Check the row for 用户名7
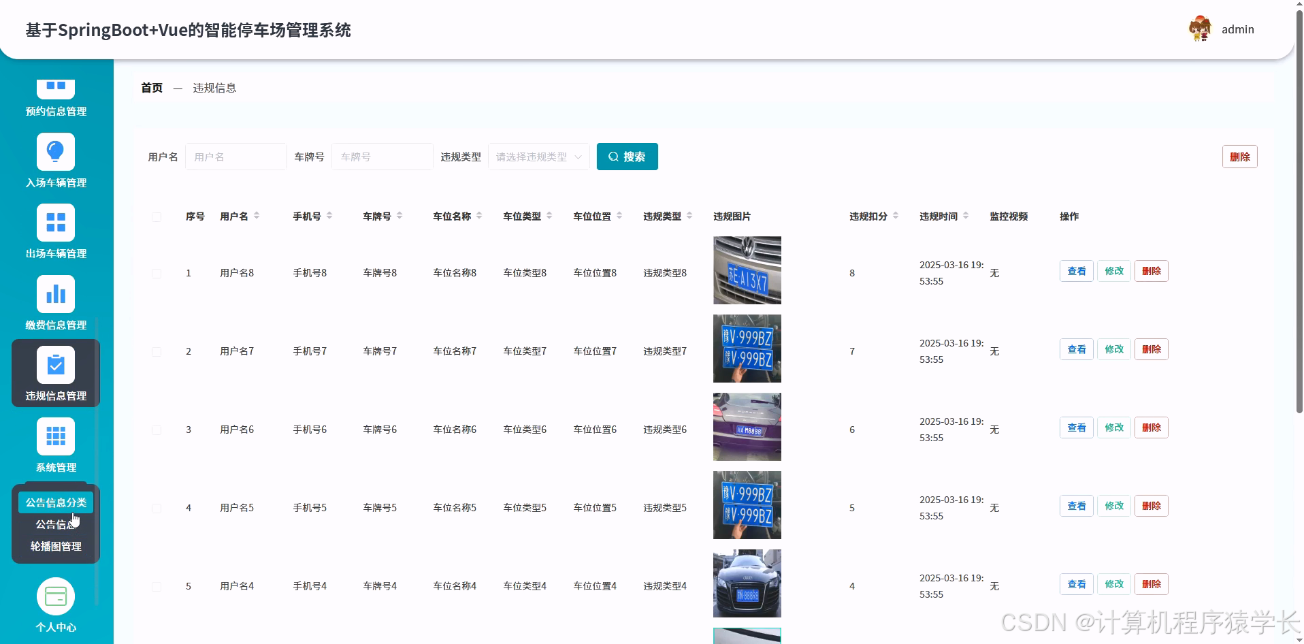 [x=157, y=352]
